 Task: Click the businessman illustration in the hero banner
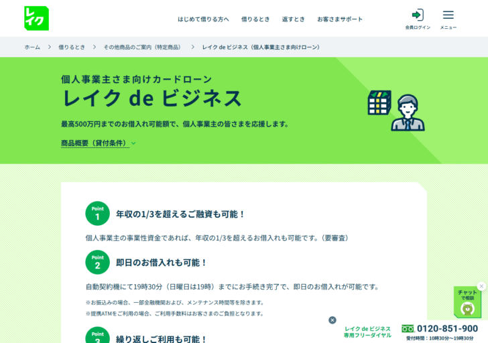[x=408, y=113]
